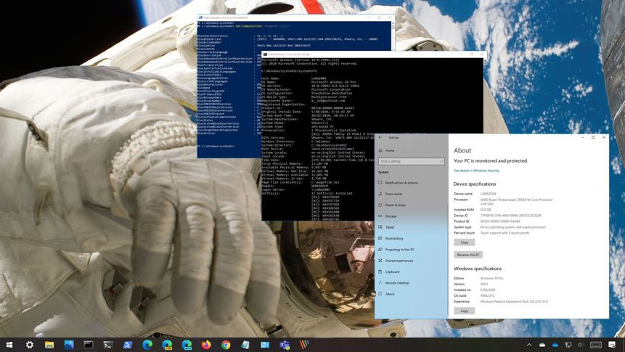Go to Power & sleep settings
This screenshot has height=352, width=625.
(396, 205)
